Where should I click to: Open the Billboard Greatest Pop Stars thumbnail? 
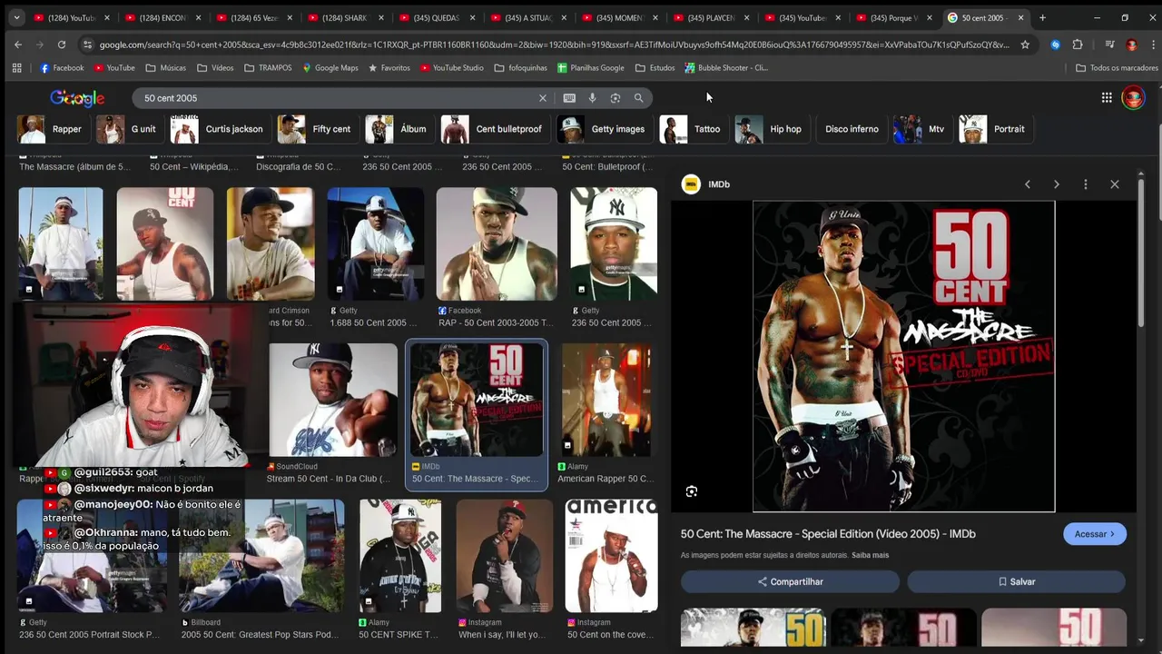point(261,556)
